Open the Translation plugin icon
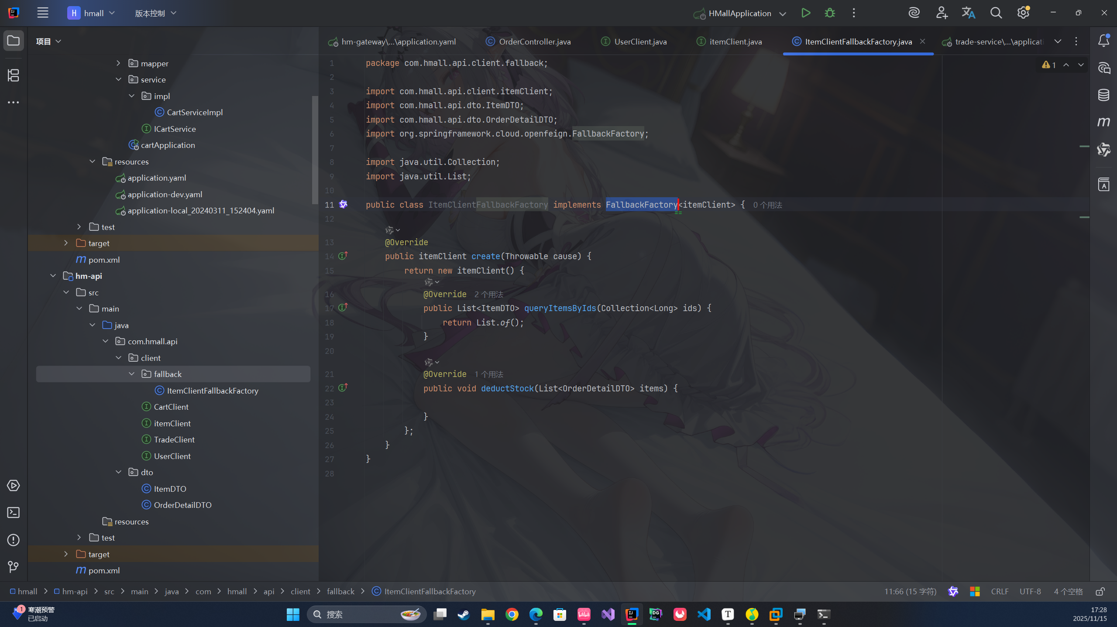This screenshot has height=627, width=1117. [968, 13]
